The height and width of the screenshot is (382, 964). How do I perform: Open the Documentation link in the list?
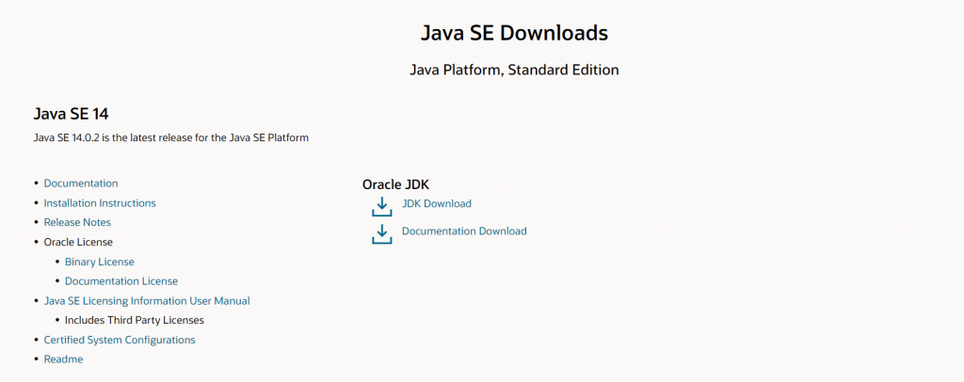coord(81,183)
